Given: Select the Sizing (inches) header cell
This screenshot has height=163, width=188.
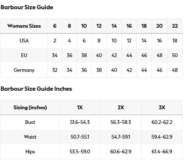Looking at the screenshot, I should click(30, 108).
